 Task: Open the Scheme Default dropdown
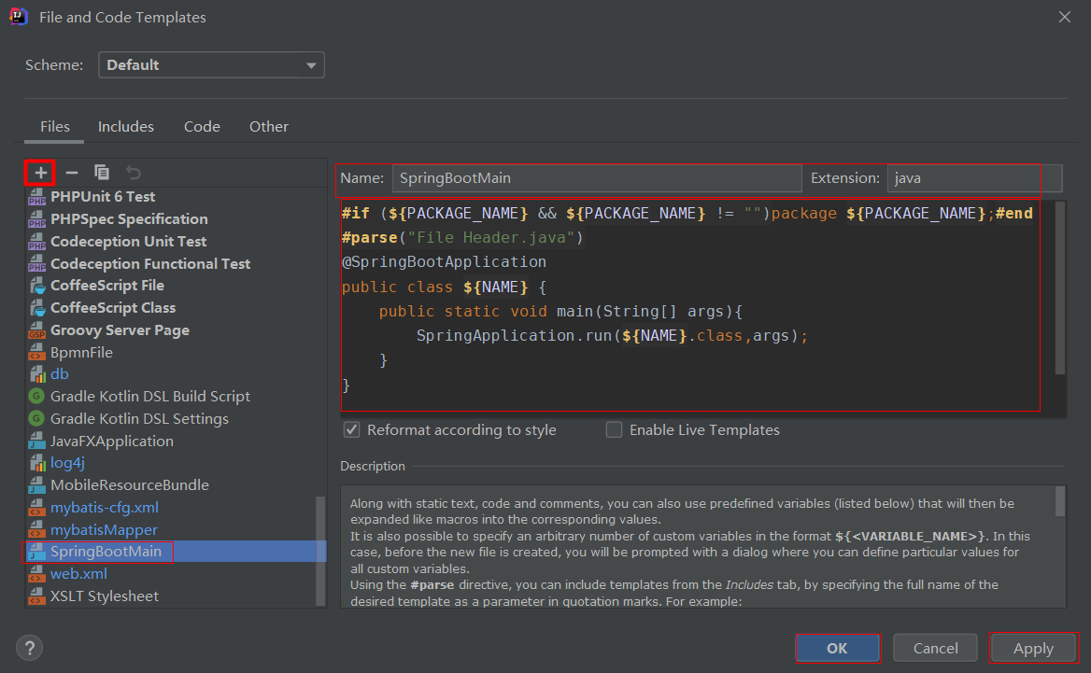(x=211, y=64)
